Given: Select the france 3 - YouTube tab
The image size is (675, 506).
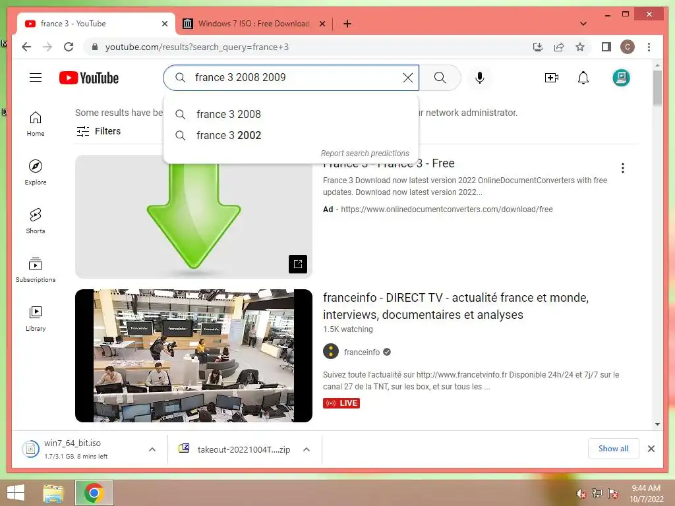Looking at the screenshot, I should [x=96, y=24].
